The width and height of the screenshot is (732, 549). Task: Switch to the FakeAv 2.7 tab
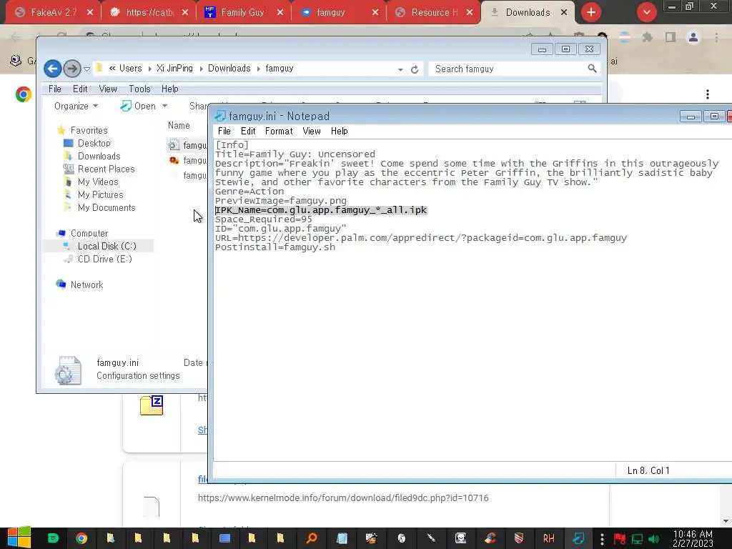(53, 12)
